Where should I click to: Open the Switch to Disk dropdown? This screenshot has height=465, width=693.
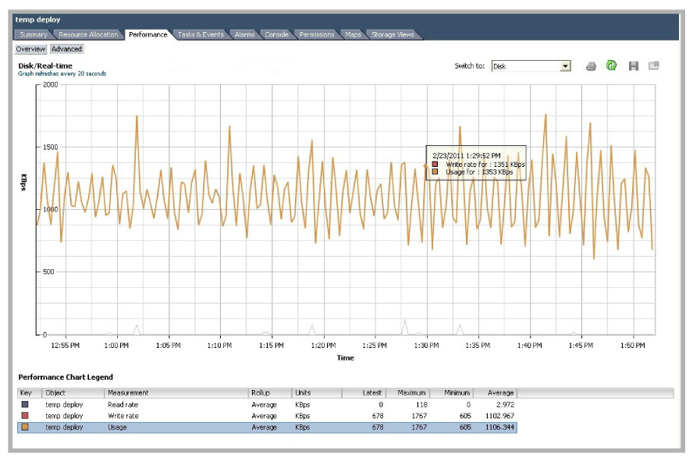531,66
